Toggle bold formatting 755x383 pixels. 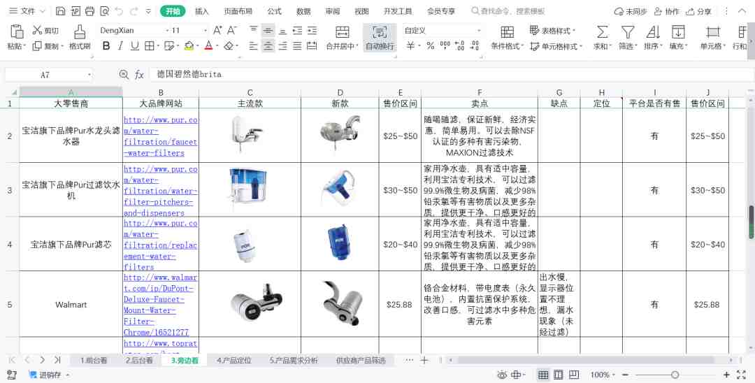point(106,46)
